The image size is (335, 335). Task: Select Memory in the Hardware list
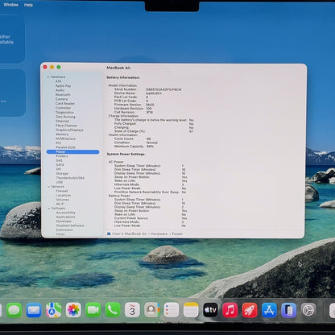[x=62, y=134]
